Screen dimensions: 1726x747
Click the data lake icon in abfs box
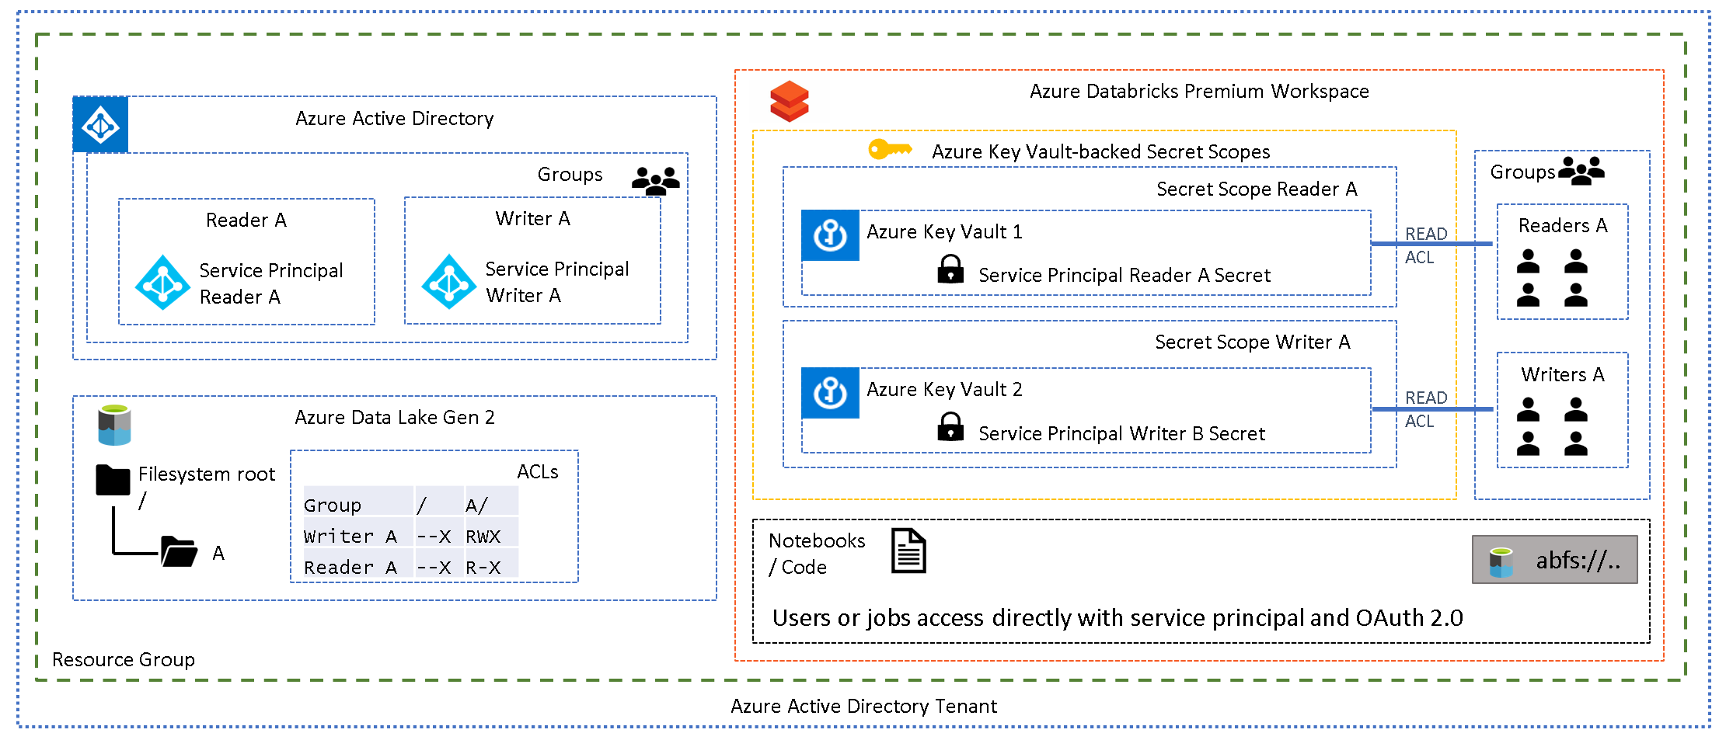pyautogui.click(x=1501, y=562)
